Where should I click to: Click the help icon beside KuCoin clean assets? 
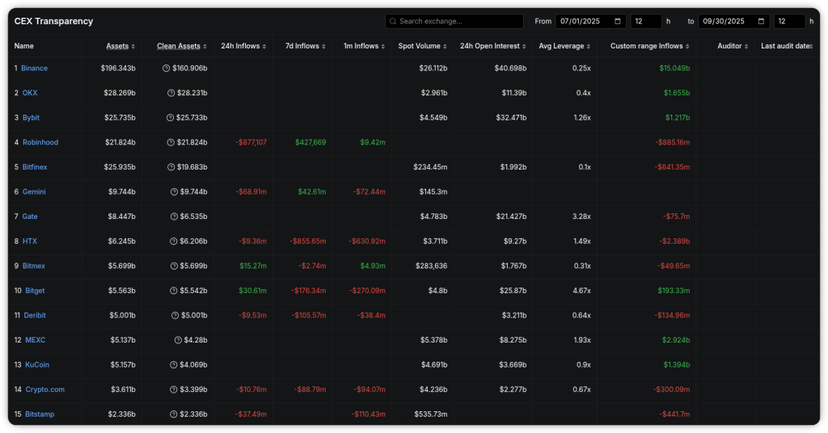174,365
